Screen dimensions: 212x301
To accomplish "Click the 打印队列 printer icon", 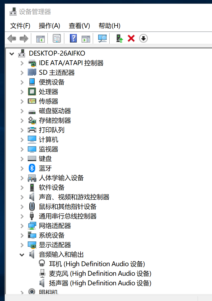I will click(x=32, y=130).
